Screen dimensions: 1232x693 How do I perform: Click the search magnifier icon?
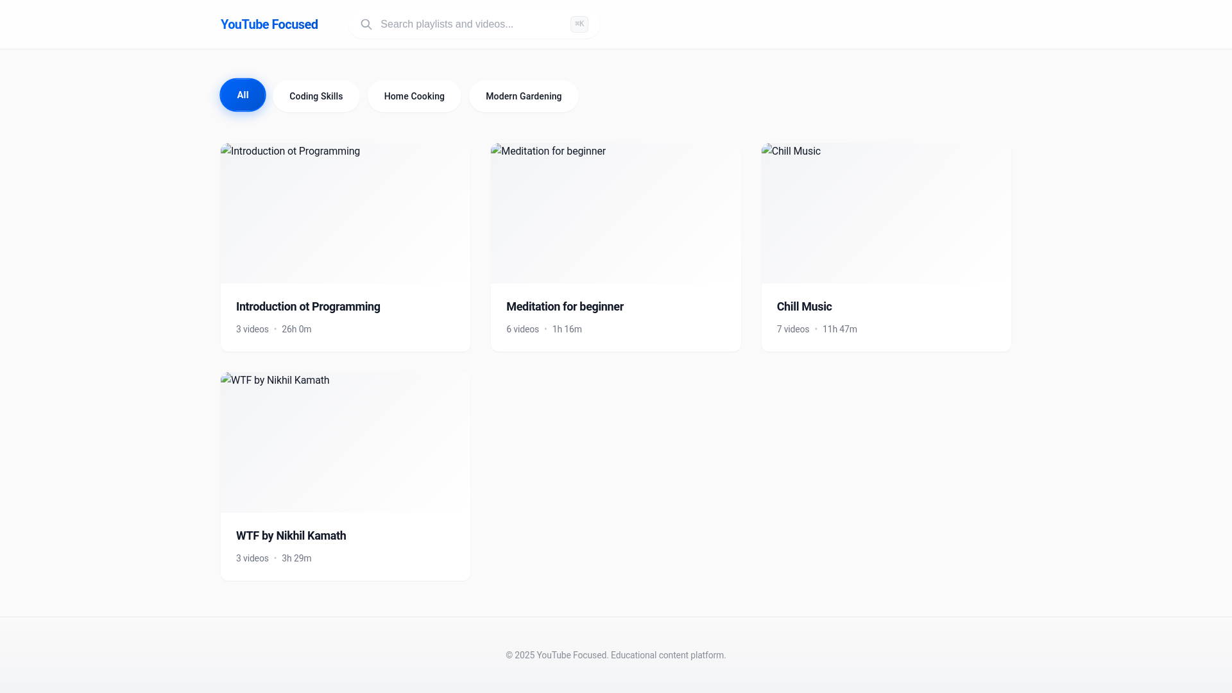pyautogui.click(x=366, y=24)
